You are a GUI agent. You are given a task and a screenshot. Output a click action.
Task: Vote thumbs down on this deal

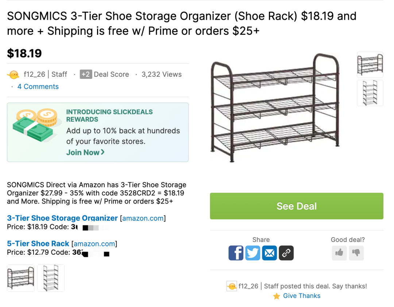pyautogui.click(x=356, y=253)
